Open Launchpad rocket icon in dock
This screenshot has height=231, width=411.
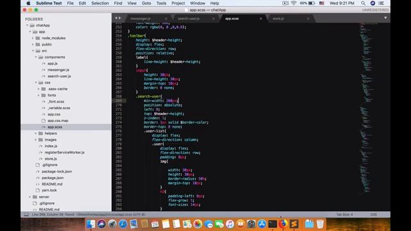[x=112, y=224]
